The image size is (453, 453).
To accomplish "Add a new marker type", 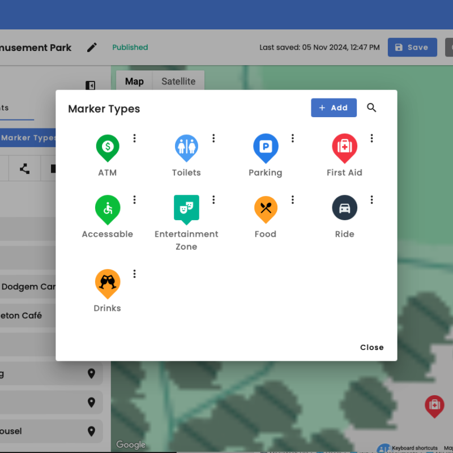I will (x=334, y=108).
